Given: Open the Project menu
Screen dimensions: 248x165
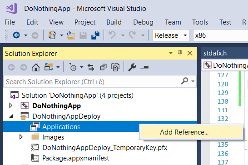Looking at the screenshot, I should tap(85, 22).
